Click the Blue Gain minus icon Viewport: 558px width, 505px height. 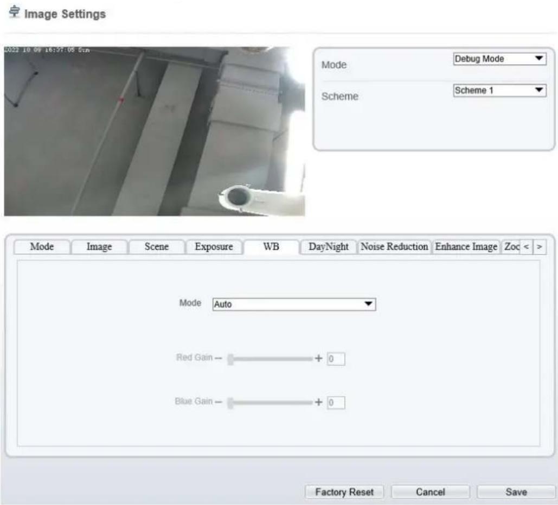(x=218, y=402)
